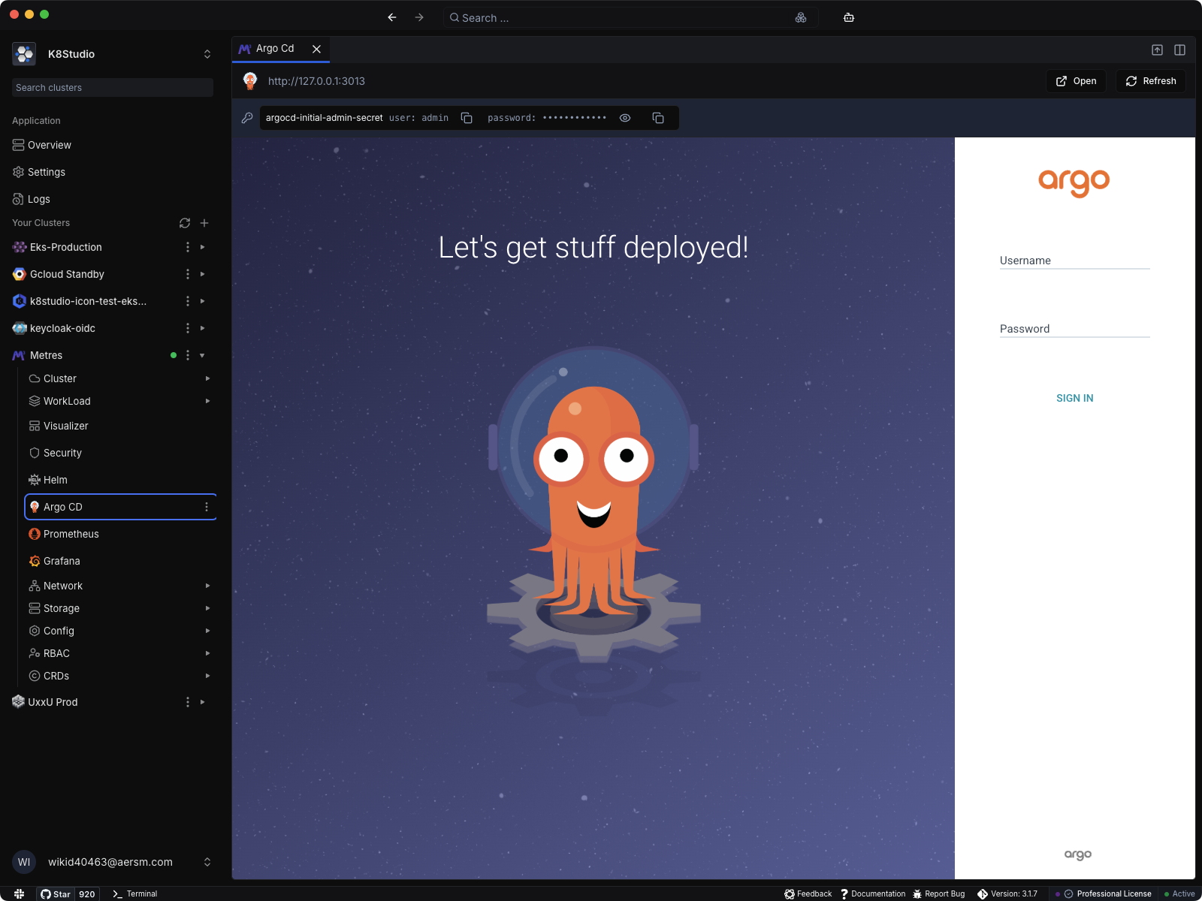The width and height of the screenshot is (1202, 901).
Task: Open the AI assistant robot icon
Action: (849, 17)
